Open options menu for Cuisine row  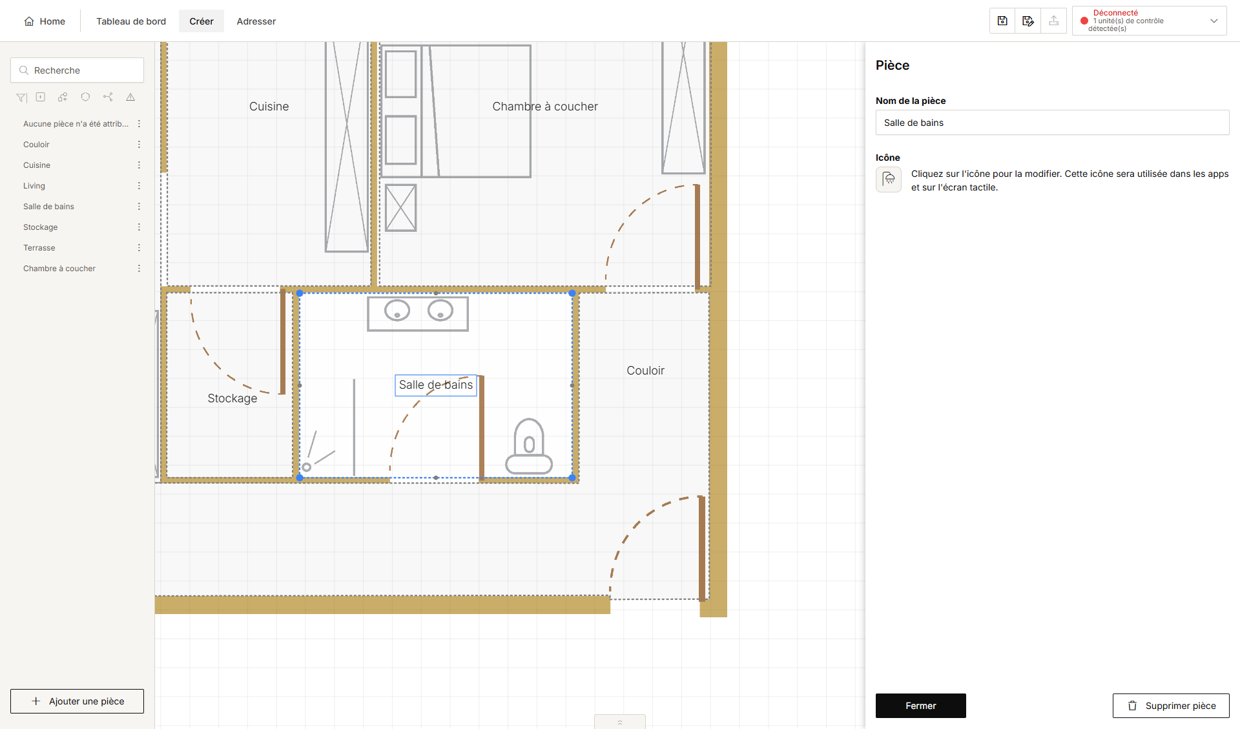[x=139, y=165]
